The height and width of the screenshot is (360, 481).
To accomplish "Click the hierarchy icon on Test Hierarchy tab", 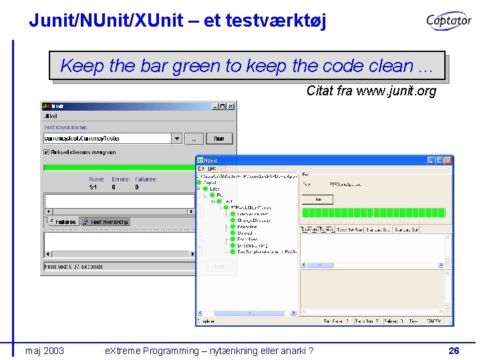I will tap(86, 221).
